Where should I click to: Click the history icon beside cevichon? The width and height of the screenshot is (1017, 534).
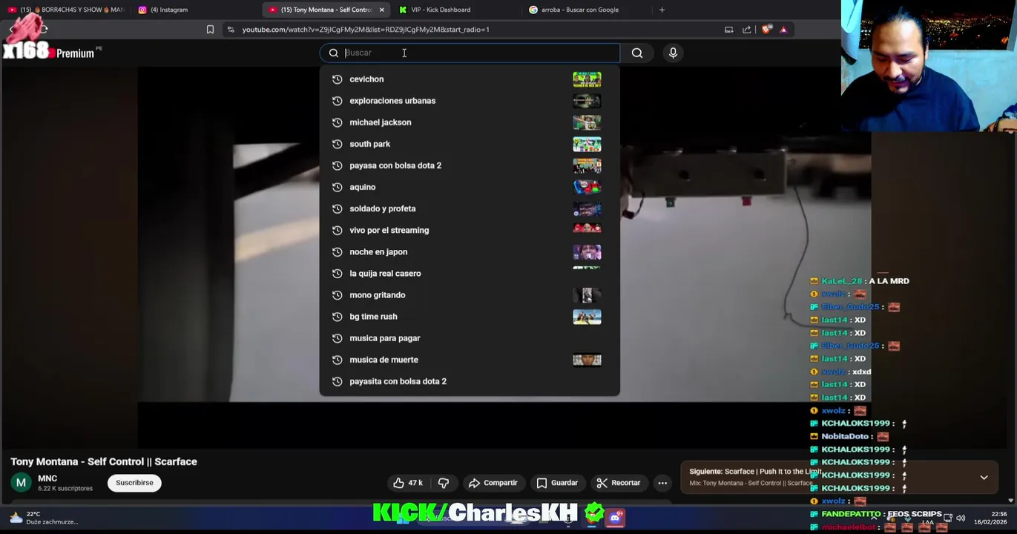coord(337,79)
